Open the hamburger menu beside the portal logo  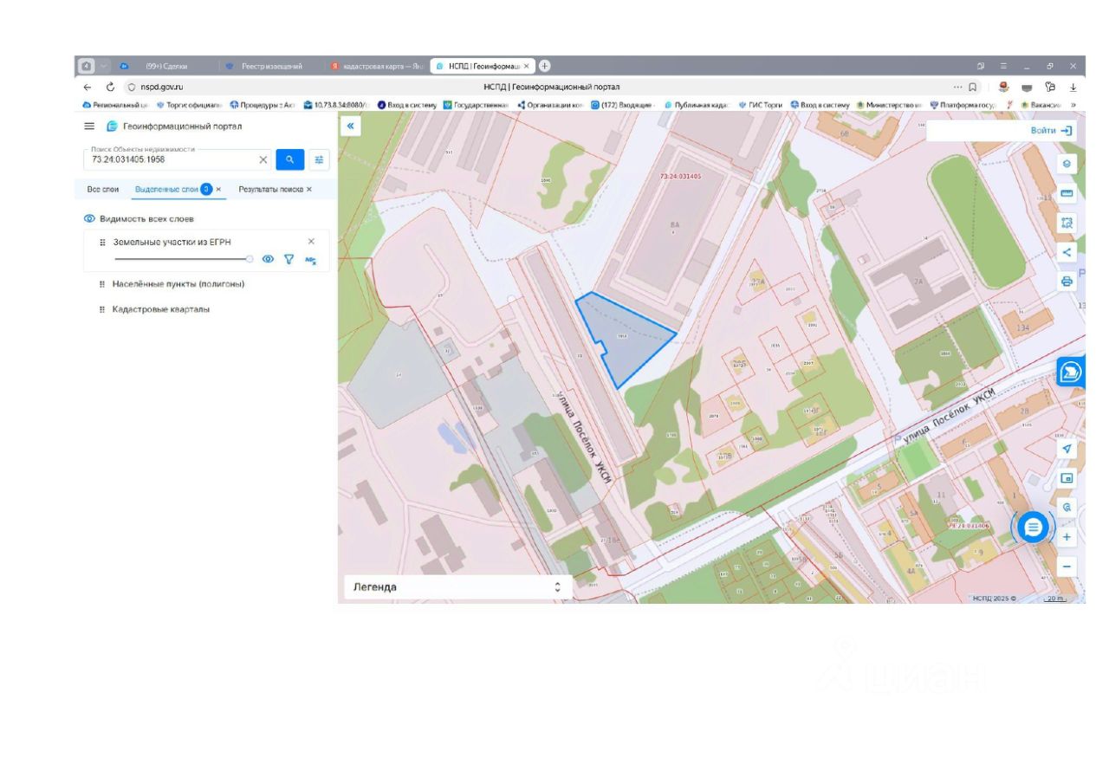88,126
